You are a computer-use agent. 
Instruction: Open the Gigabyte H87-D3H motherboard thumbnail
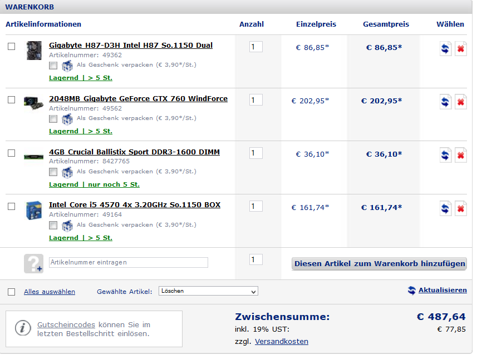pyautogui.click(x=34, y=51)
